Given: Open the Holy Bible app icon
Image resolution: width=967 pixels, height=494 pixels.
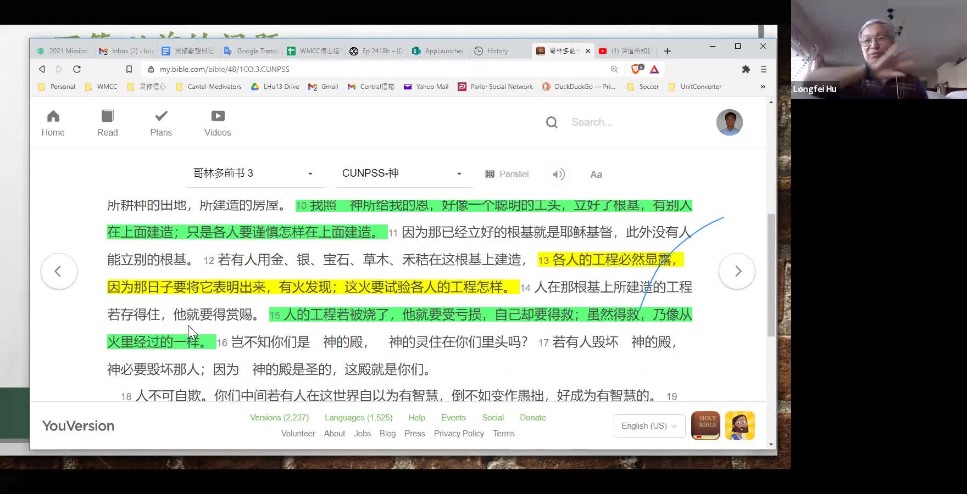Looking at the screenshot, I should click(x=705, y=425).
